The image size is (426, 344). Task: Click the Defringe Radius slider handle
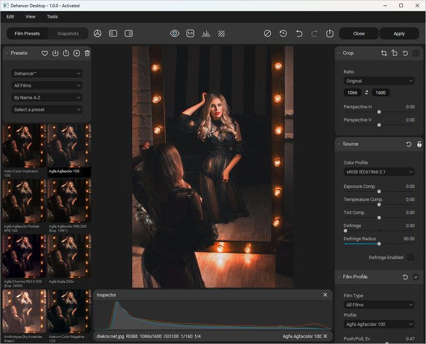coord(379,244)
